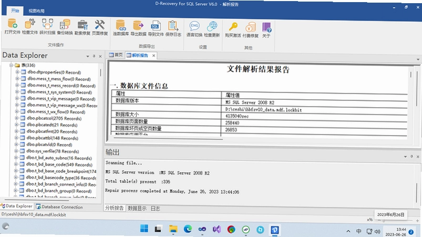Select dbo.mess_t_mess_record(0 Record) table

pyautogui.click(x=61, y=86)
